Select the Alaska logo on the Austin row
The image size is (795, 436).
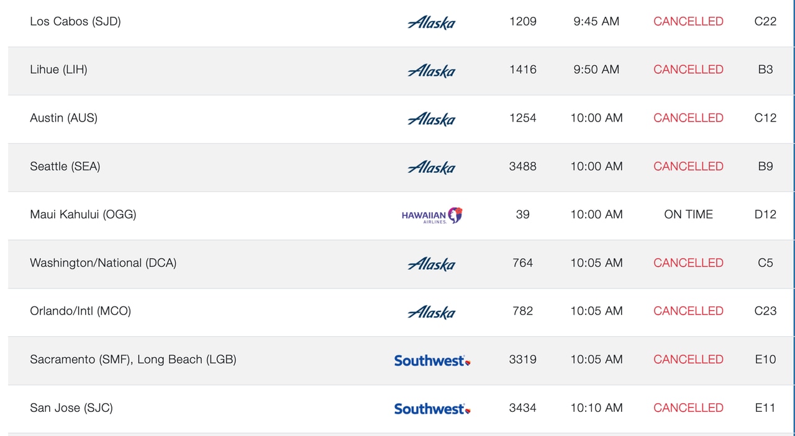(432, 118)
